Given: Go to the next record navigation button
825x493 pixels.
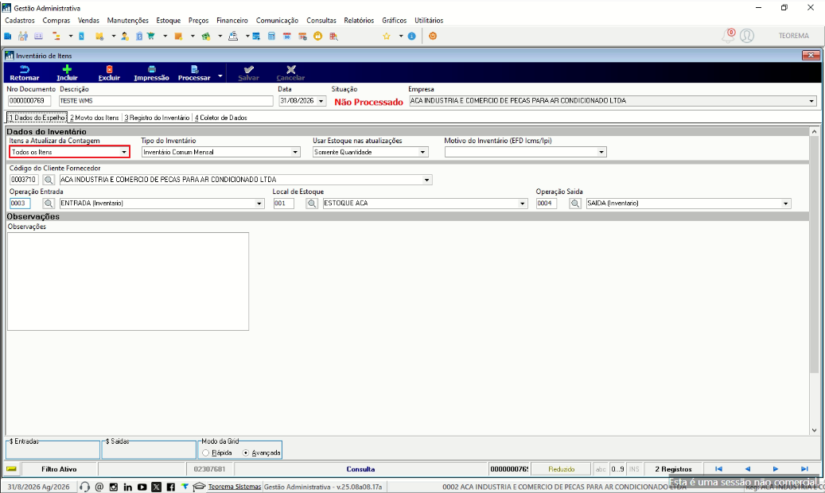Looking at the screenshot, I should (x=776, y=469).
